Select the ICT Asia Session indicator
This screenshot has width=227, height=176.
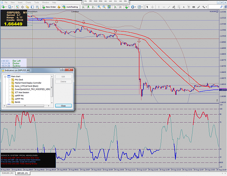coord(22,92)
